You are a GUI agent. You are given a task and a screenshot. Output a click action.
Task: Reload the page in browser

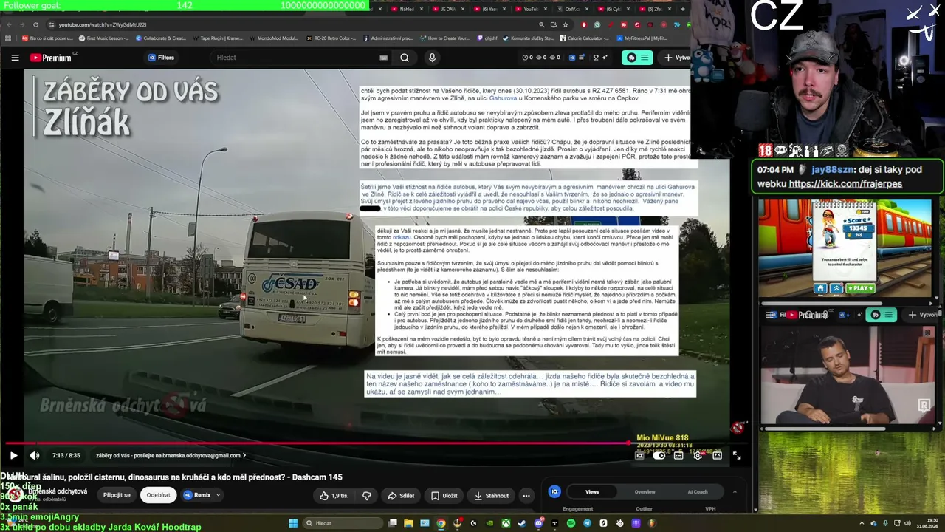pyautogui.click(x=35, y=24)
